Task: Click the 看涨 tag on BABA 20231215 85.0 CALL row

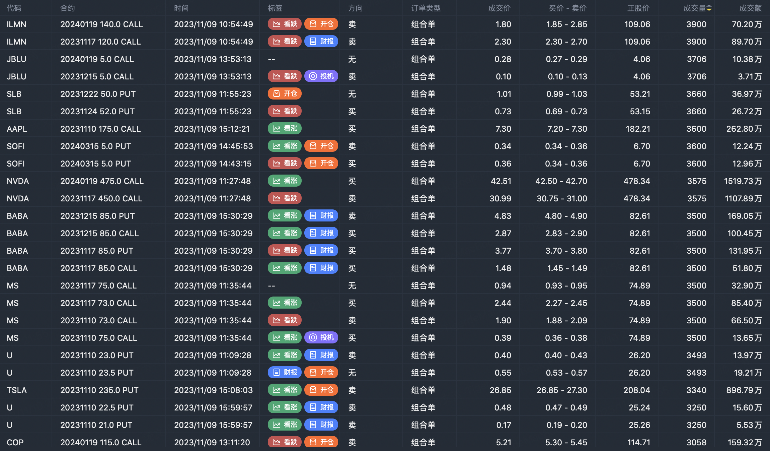Action: tap(285, 233)
